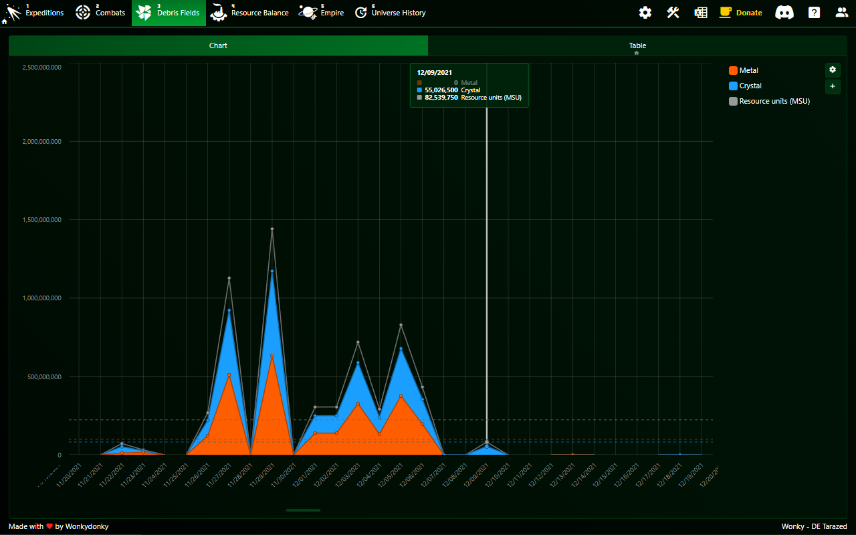The width and height of the screenshot is (856, 535).
Task: Click the 1,500,000,000 axis label
Action: pyautogui.click(x=42, y=219)
